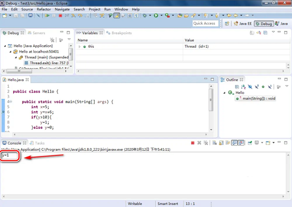
Task: Click the Open Perspective icon
Action: click(227, 24)
